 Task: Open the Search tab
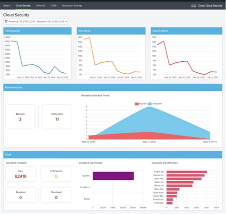click(x=7, y=6)
